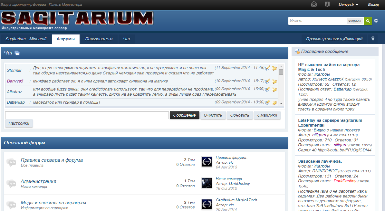385x211 pixels.
Task: Open last post Правила форума.
Action: click(232, 158)
